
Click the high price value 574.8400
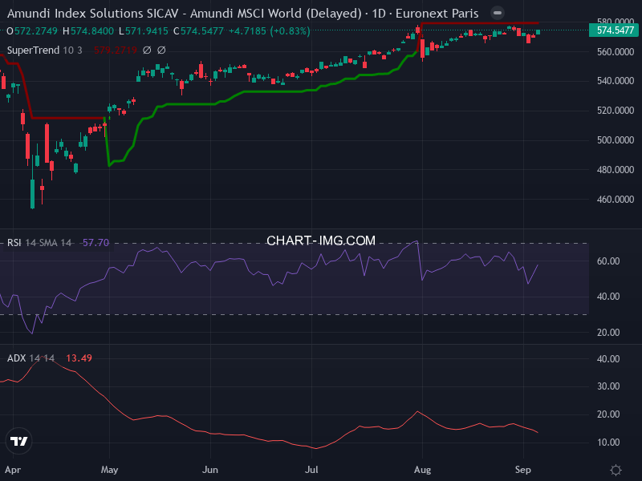92,31
